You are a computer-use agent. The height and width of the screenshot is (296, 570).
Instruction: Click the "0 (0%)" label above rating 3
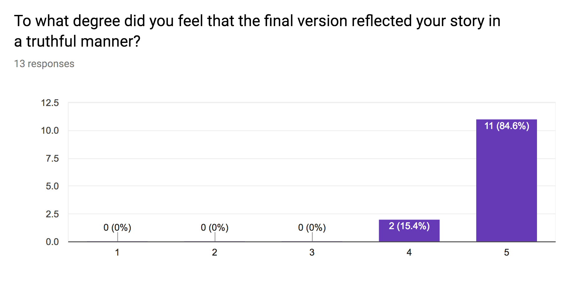coord(312,228)
